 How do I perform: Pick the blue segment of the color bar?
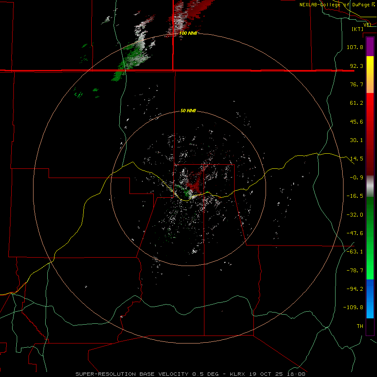[370, 299]
